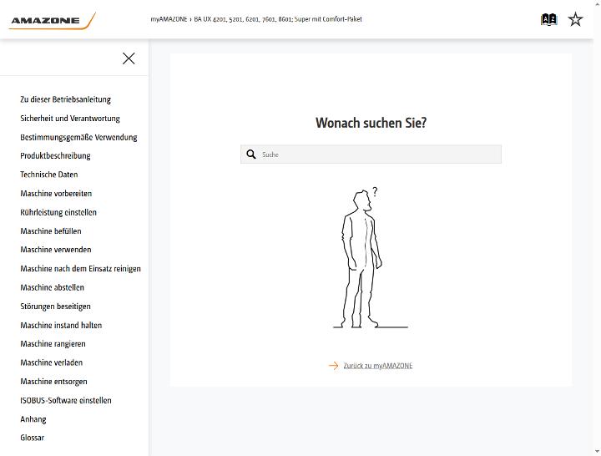
Task: Go to Produktbeschreibung
Action: [56, 155]
